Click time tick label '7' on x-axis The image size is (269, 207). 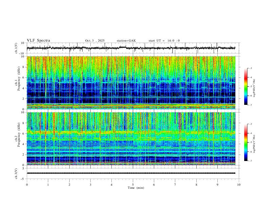tap(175, 185)
